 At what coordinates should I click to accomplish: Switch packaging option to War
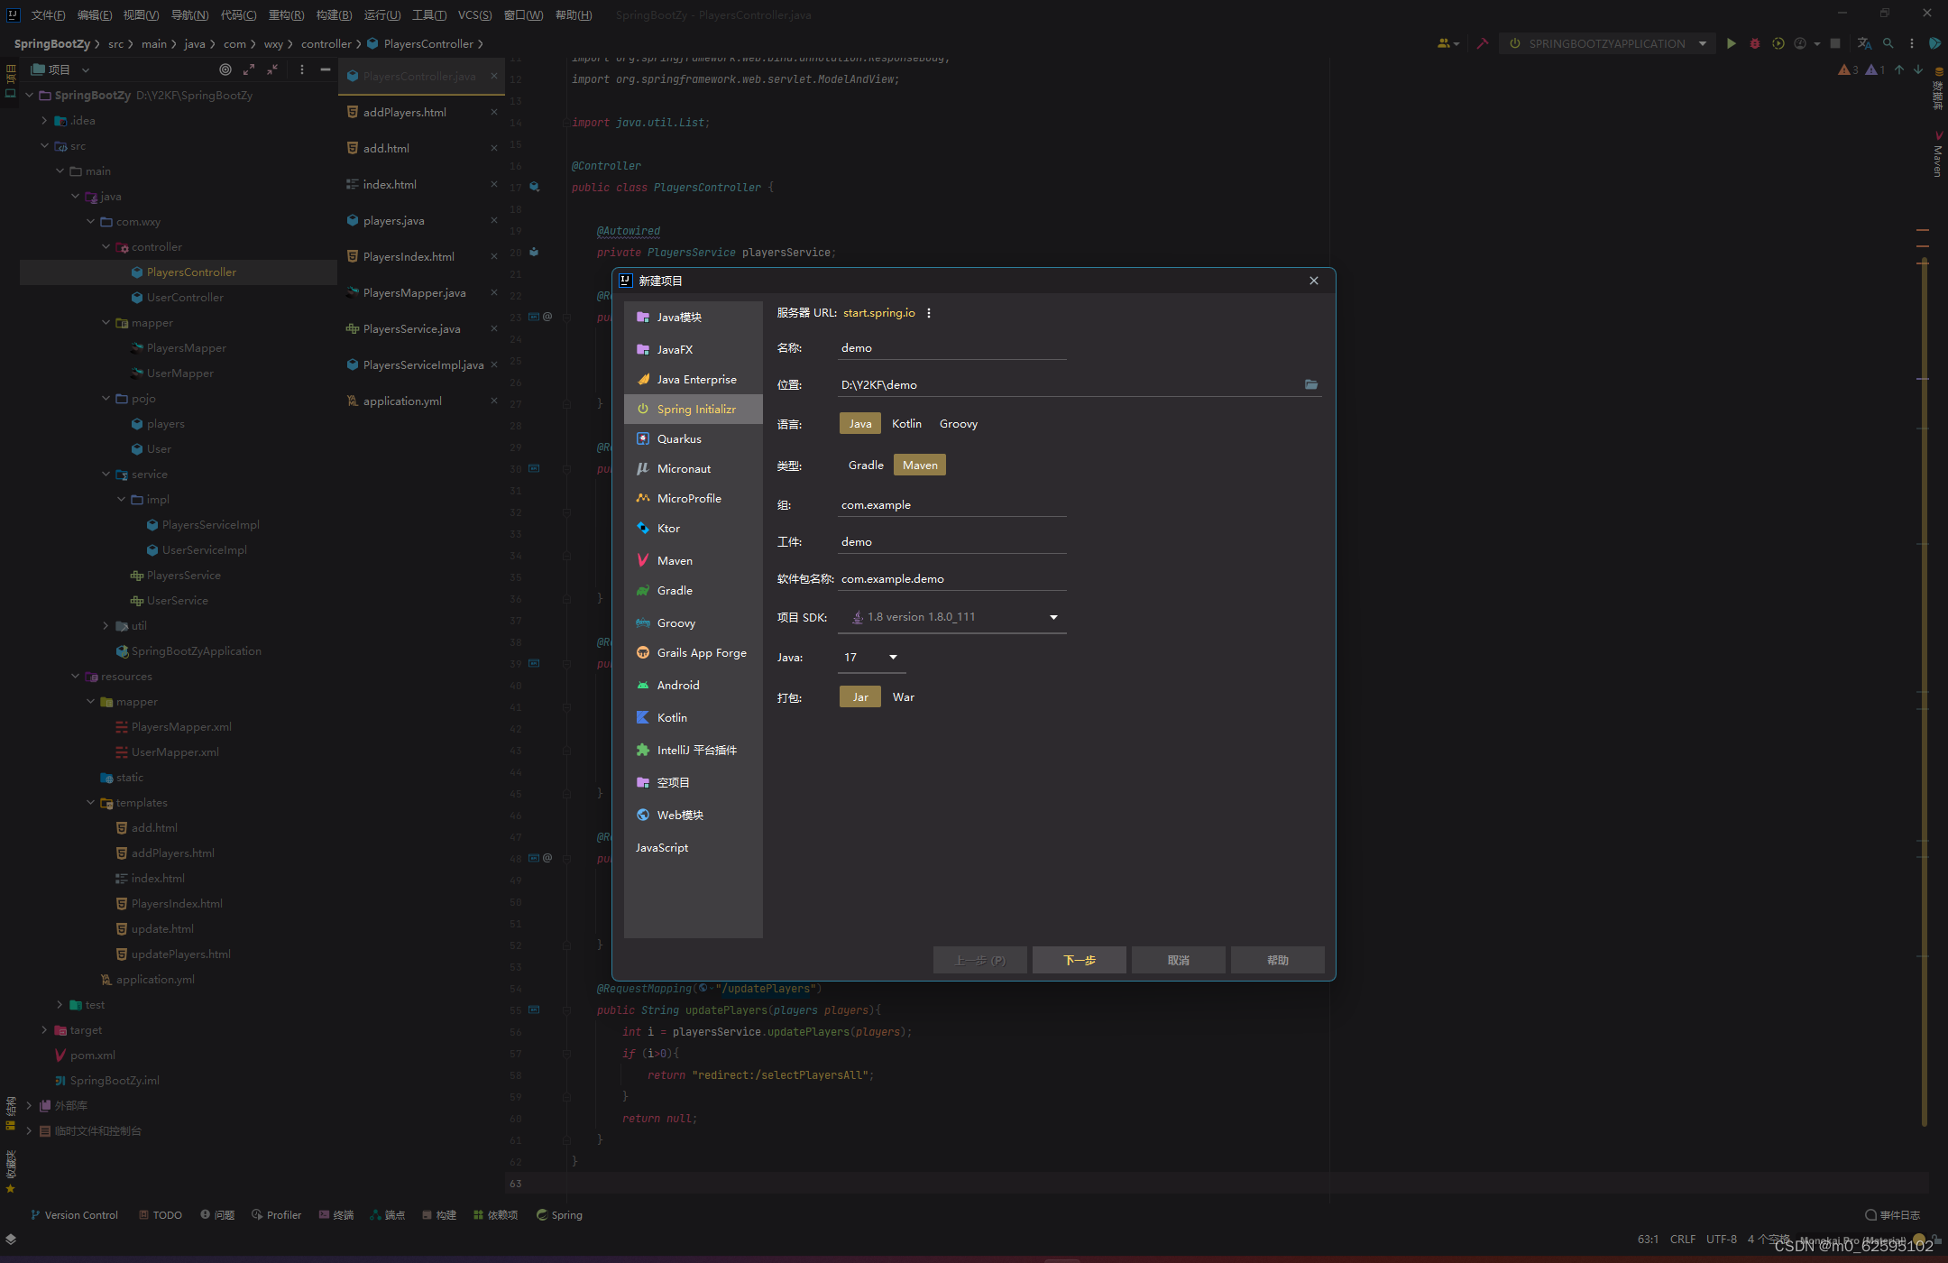click(x=903, y=697)
